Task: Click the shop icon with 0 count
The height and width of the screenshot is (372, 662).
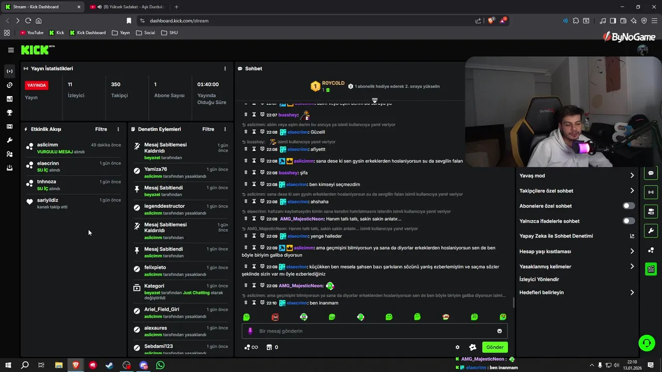Action: [x=272, y=347]
